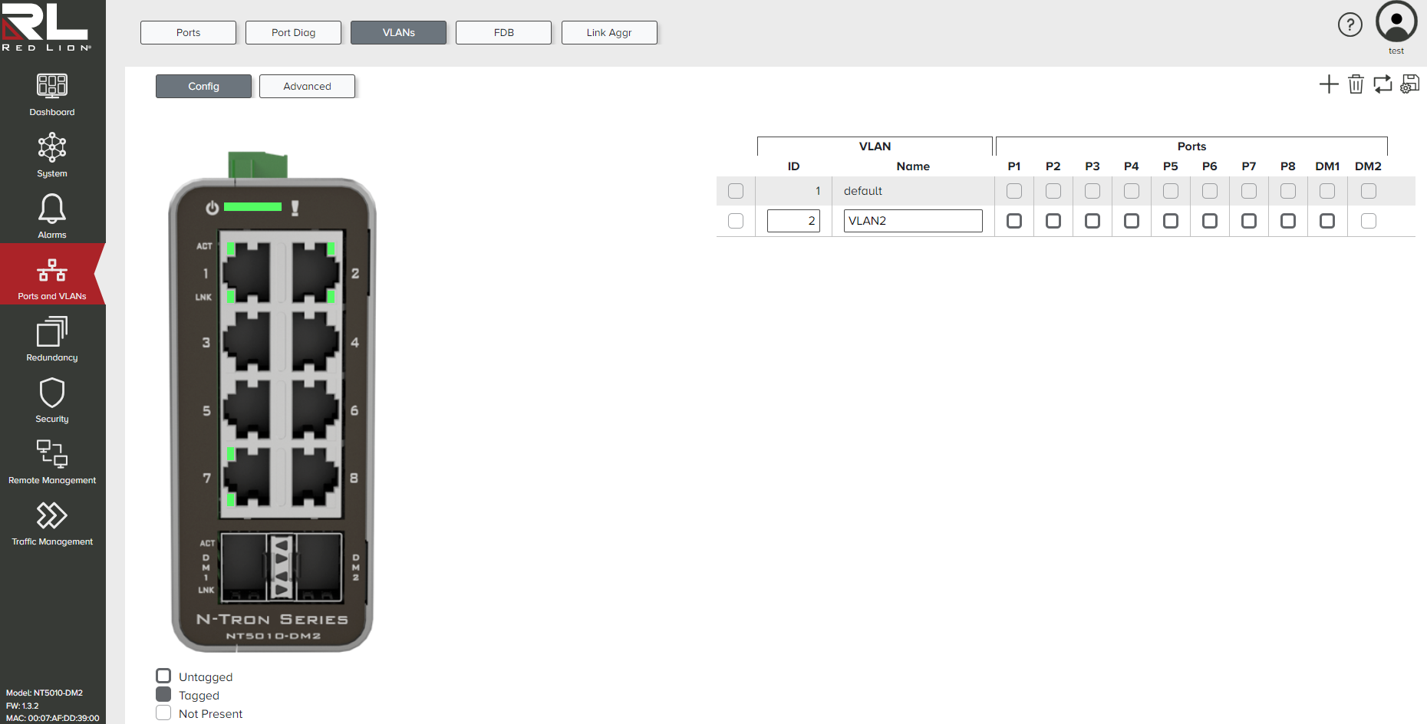This screenshot has height=724, width=1427.
Task: Click port 5 on switch image
Action: click(x=247, y=409)
